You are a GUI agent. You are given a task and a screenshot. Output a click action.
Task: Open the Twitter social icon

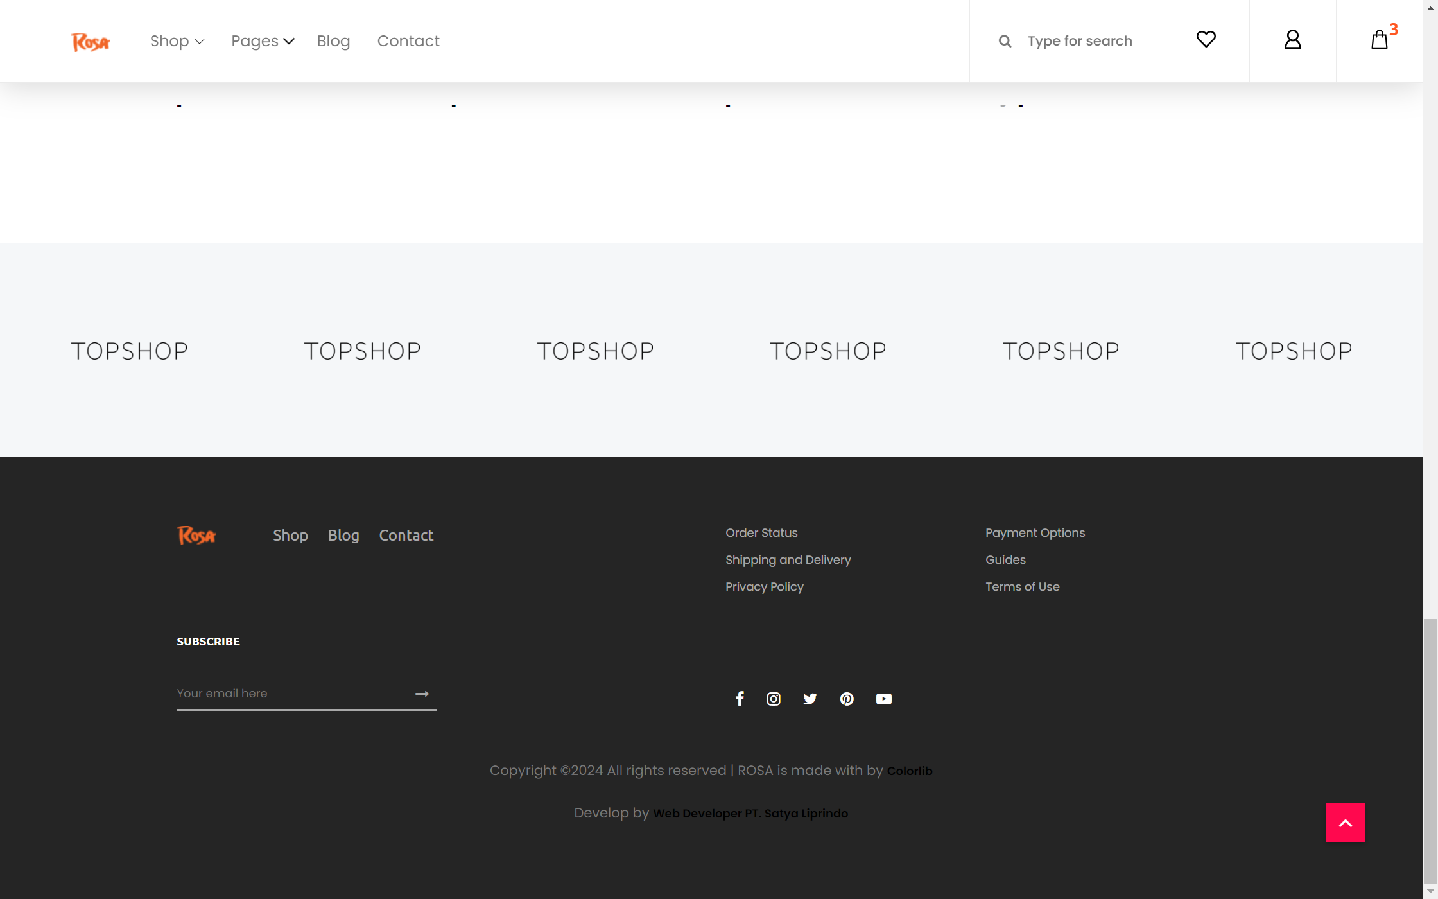(810, 699)
